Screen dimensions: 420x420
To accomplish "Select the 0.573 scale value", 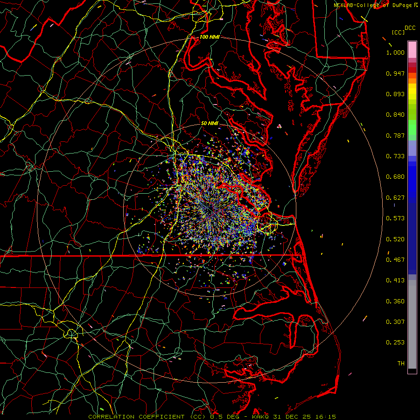I will coord(395,218).
